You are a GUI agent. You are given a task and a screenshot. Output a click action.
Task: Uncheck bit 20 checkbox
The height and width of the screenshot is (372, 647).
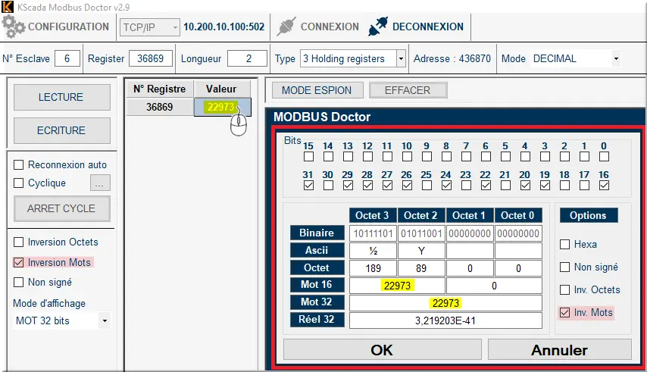pos(525,186)
